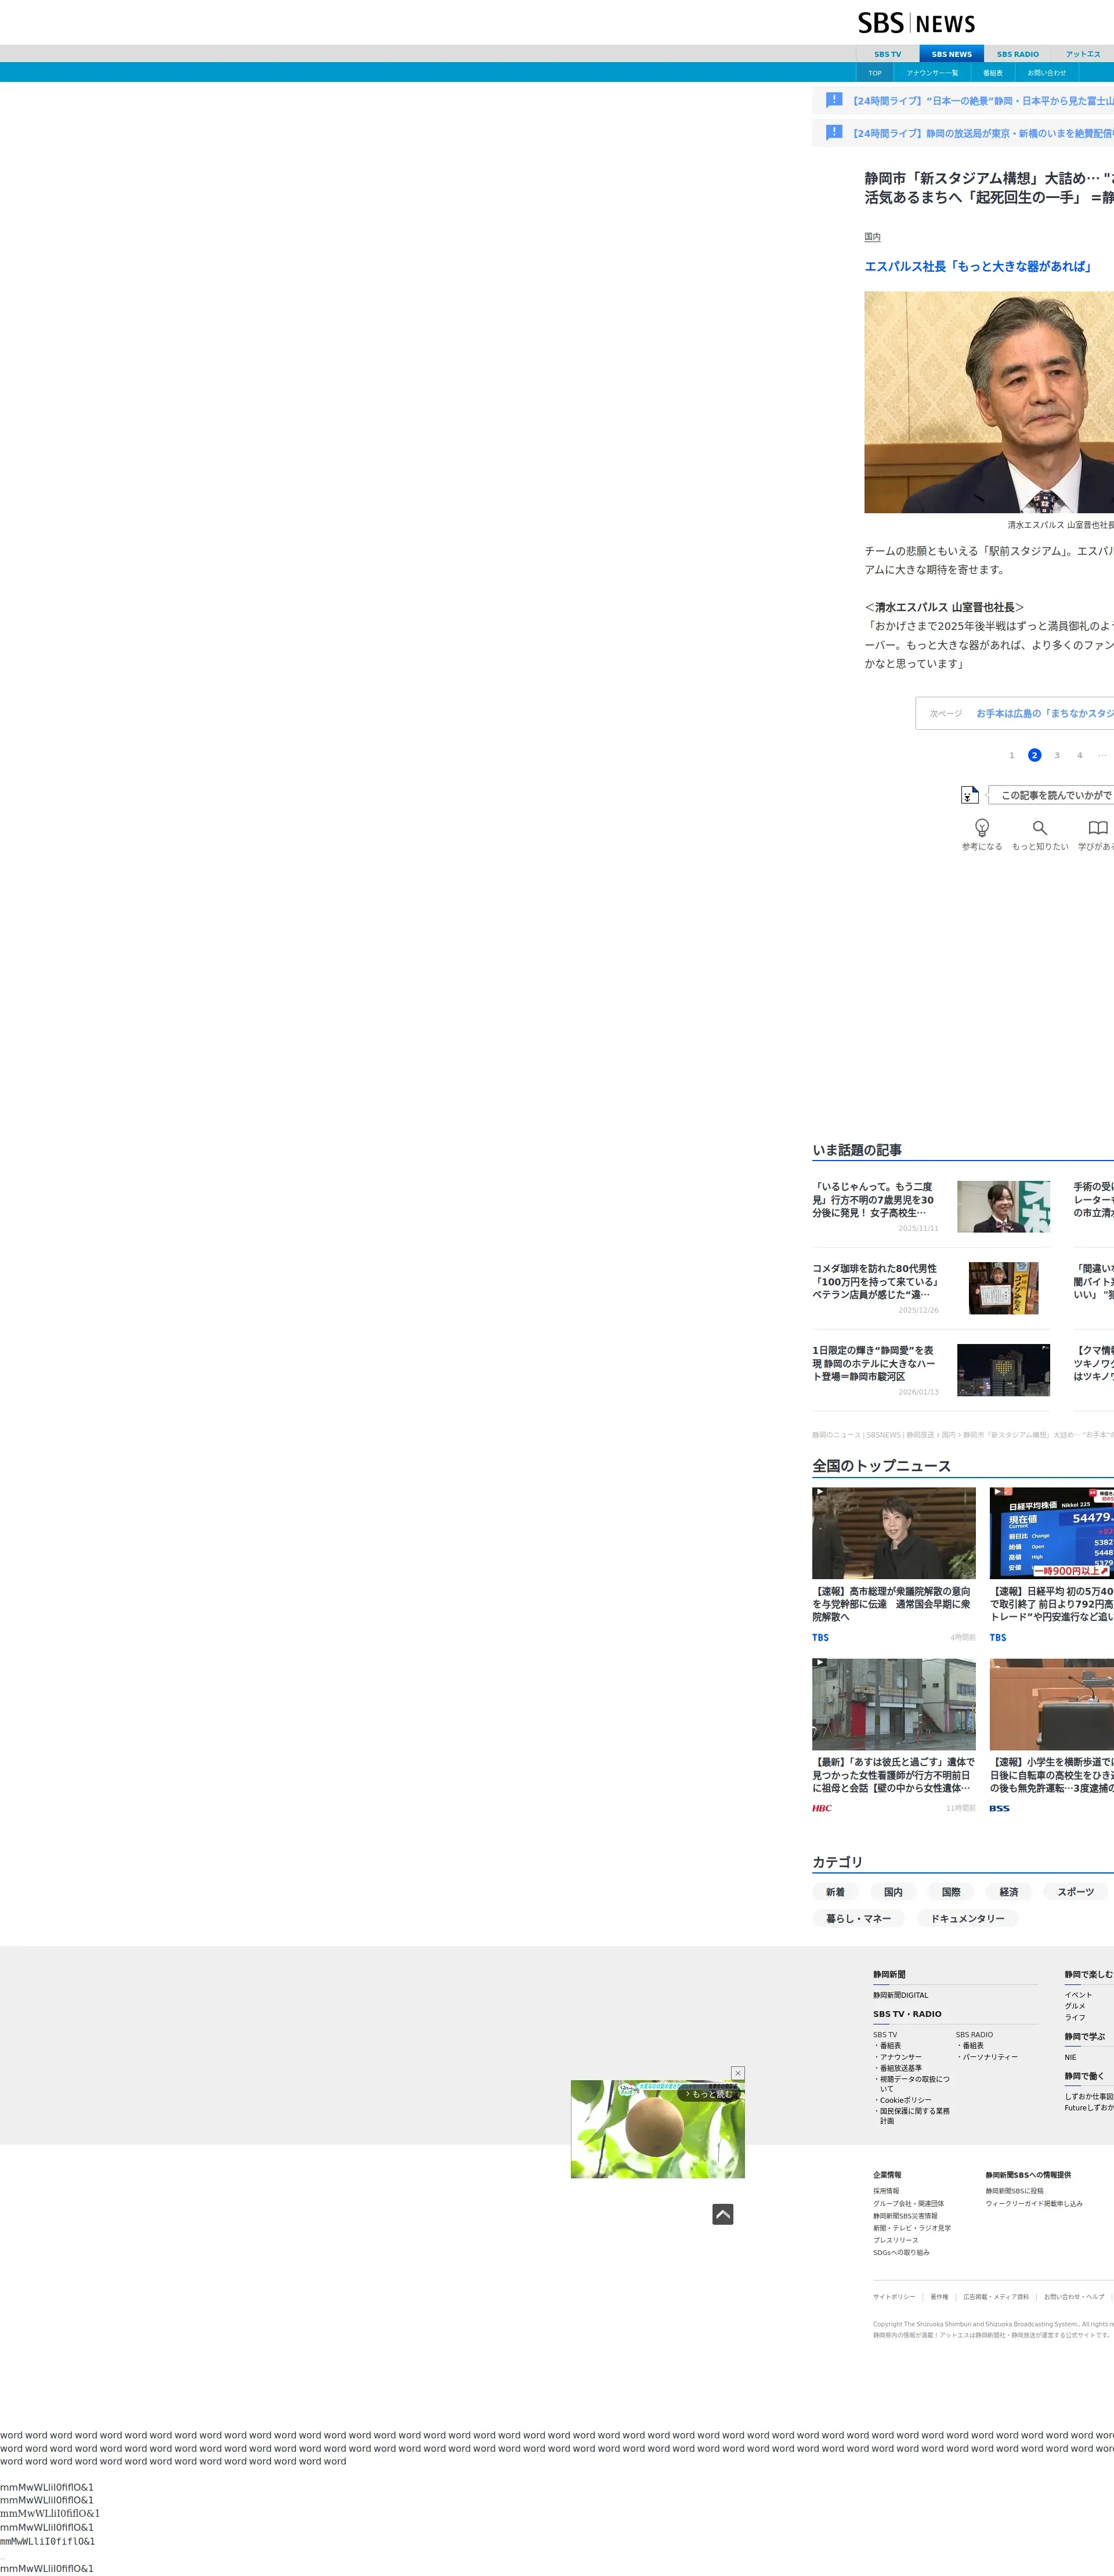Click the lightbulb 参考になる reaction icon
This screenshot has height=2576, width=1114.
tap(981, 827)
